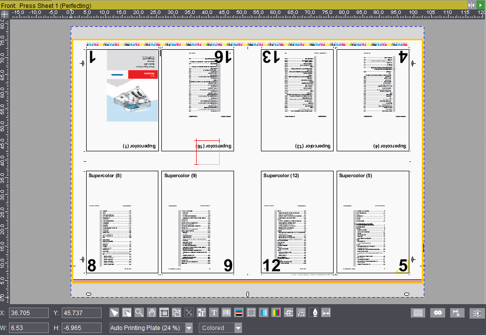Open the Auto Printing Plate zoom dropdown
Screen dimensions: 486x335
point(189,328)
